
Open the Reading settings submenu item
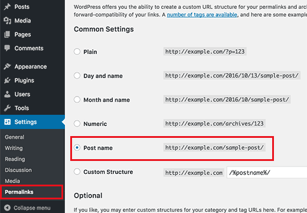15,159
